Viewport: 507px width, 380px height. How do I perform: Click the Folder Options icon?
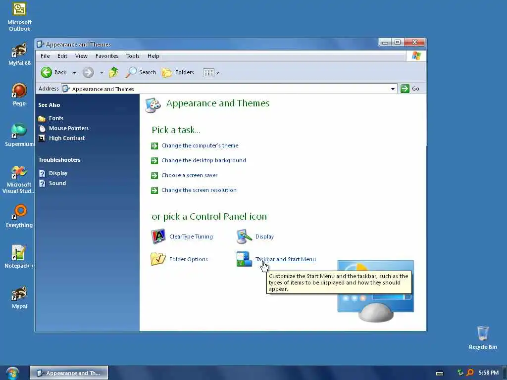pyautogui.click(x=158, y=259)
